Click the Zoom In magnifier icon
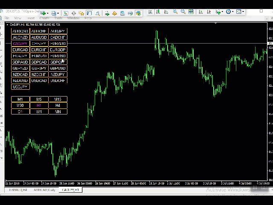The image size is (273, 205). [175, 12]
